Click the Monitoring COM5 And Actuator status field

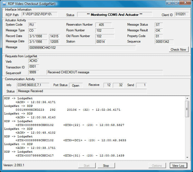(x=115, y=14)
